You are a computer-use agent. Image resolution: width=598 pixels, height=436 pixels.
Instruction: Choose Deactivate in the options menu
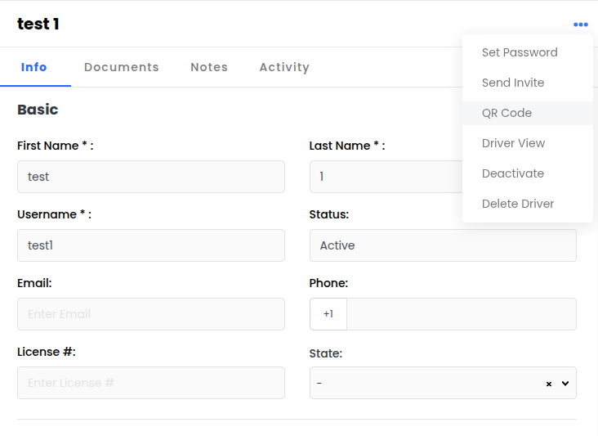[x=513, y=173]
